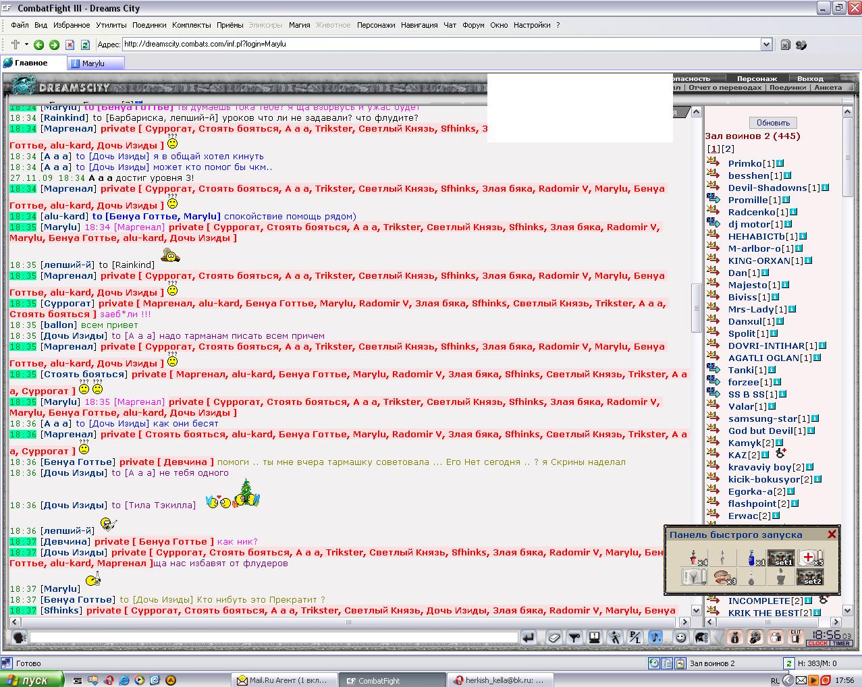Equip set1 from the quick launch panel

(782, 558)
